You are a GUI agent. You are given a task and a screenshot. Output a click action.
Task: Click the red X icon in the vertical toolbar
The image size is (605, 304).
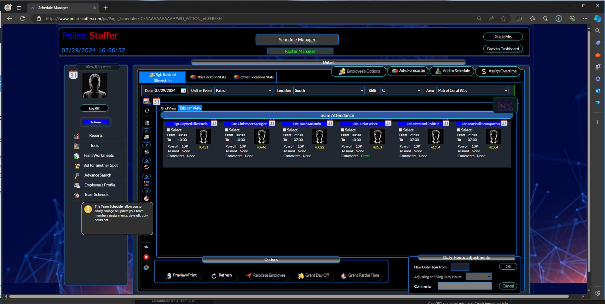tap(146, 257)
